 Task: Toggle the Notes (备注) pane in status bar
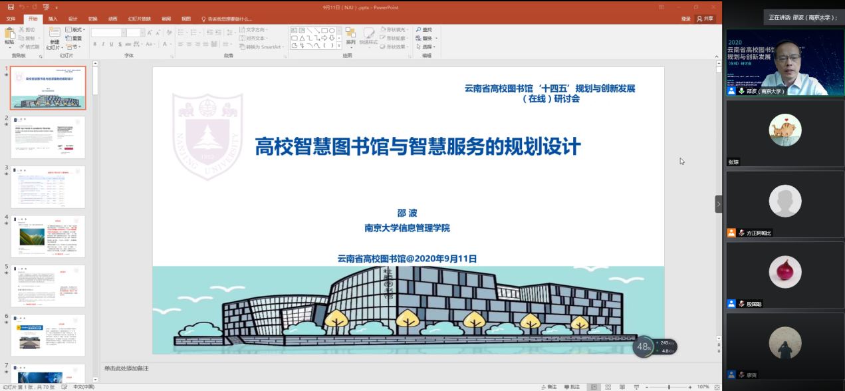click(548, 387)
